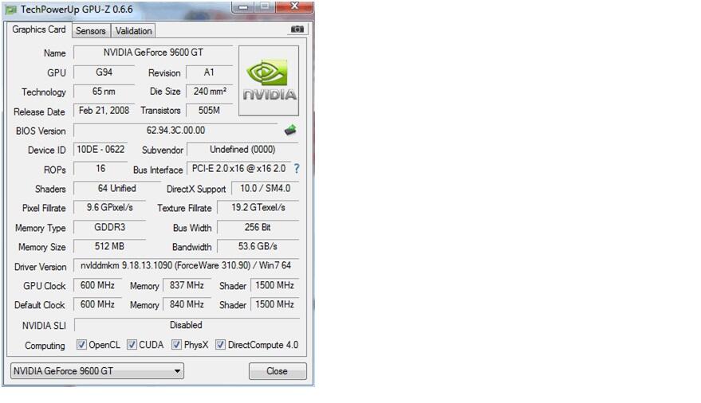Click the NVIDIA logo image
701x403 pixels.
(269, 80)
